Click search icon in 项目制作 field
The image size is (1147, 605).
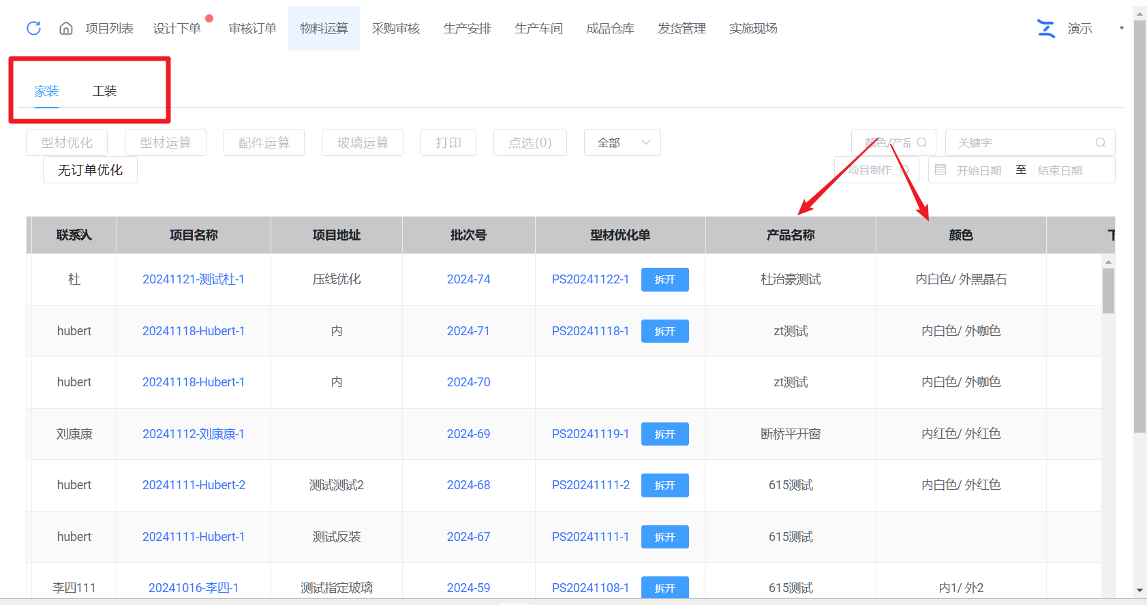pyautogui.click(x=905, y=170)
